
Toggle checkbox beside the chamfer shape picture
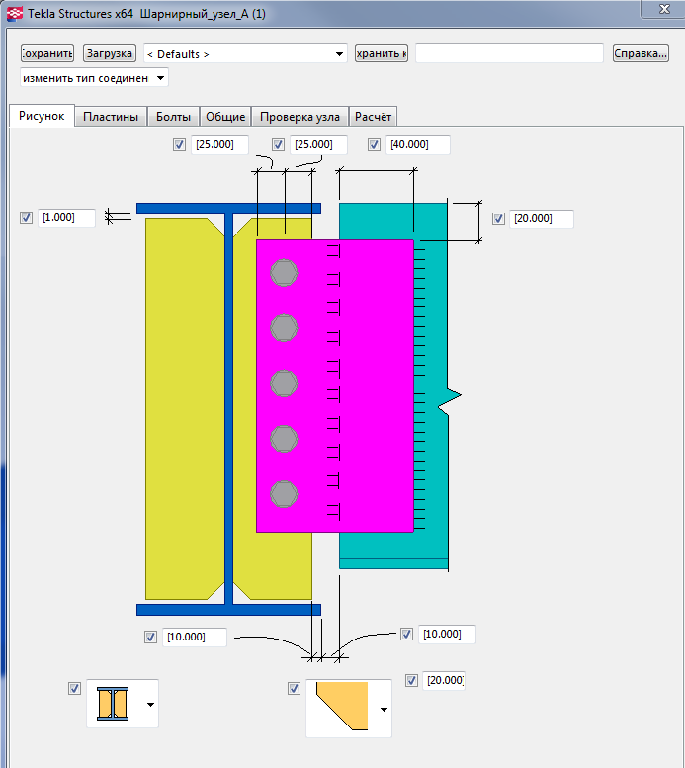pyautogui.click(x=294, y=688)
